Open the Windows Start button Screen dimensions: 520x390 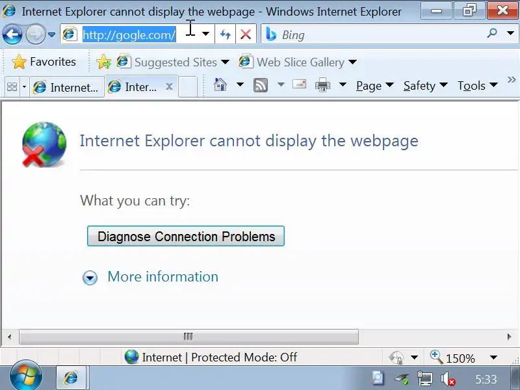tap(26, 377)
